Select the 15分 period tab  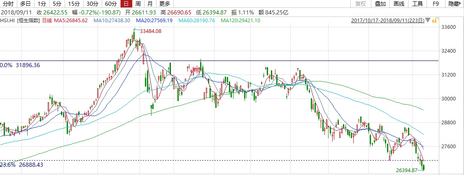[x=73, y=4]
